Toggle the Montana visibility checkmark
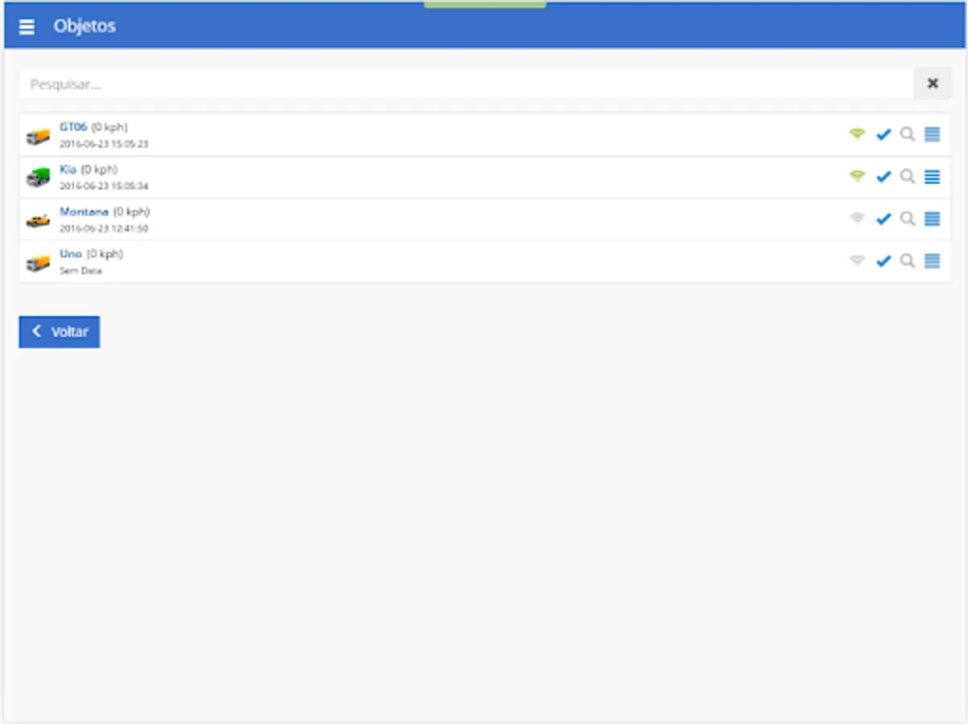The width and height of the screenshot is (968, 724). (884, 218)
